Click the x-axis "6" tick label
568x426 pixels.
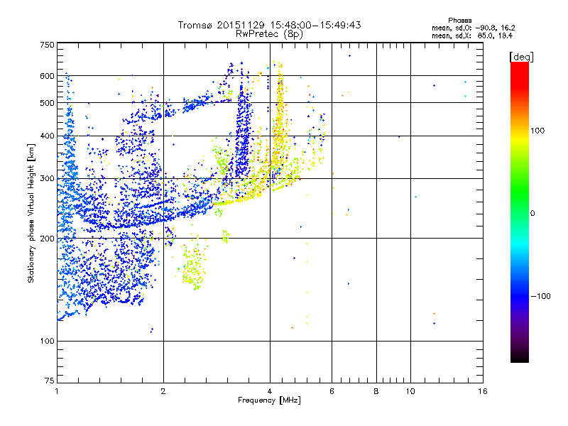tap(332, 391)
